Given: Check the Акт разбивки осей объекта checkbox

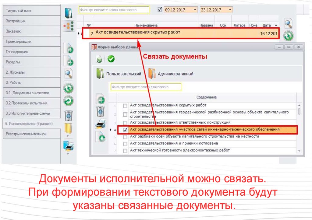Looking at the screenshot, I should 125,137.
